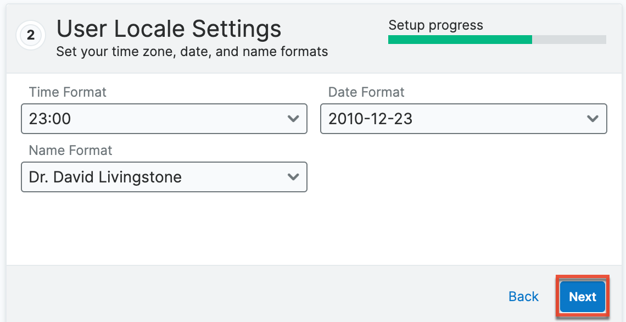Expand the list showing 2010-12-23
The height and width of the screenshot is (322, 626).
(x=463, y=119)
